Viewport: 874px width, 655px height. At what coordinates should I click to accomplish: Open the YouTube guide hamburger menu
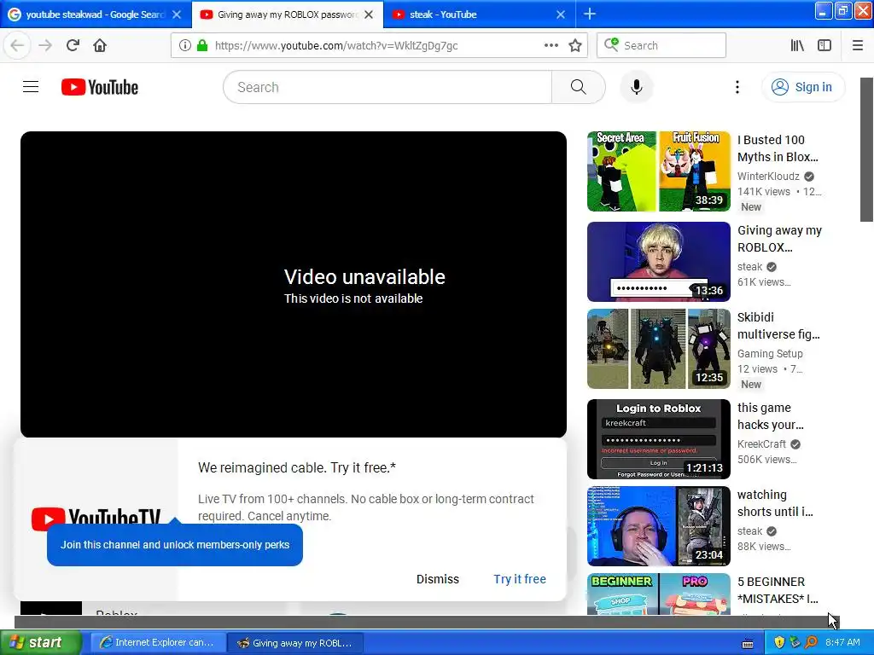[x=31, y=87]
